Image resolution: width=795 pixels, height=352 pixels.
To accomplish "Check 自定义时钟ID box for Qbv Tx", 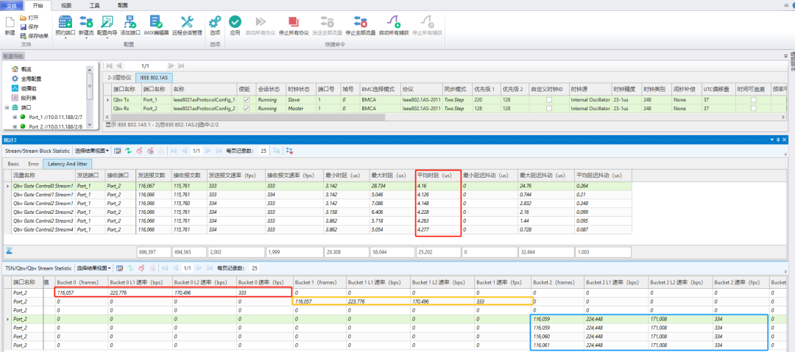I will (x=548, y=100).
